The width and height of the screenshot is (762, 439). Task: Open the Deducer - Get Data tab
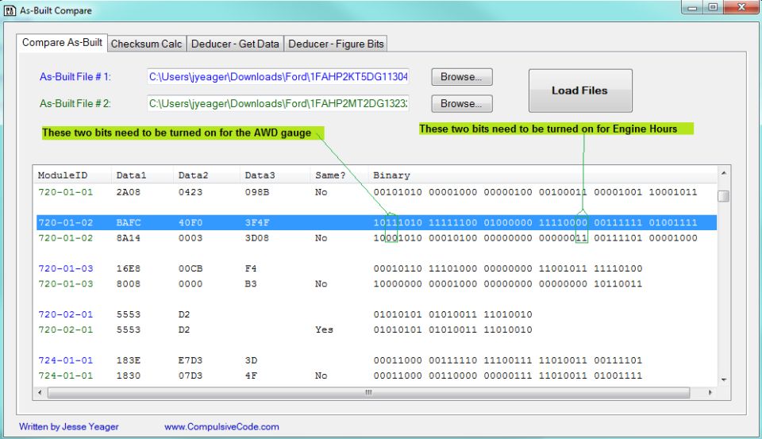click(x=235, y=44)
